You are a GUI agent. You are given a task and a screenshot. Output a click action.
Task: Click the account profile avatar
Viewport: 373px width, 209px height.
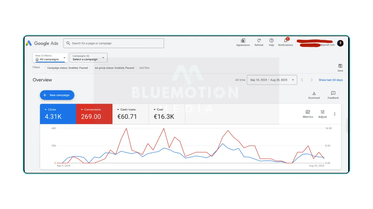(x=340, y=43)
